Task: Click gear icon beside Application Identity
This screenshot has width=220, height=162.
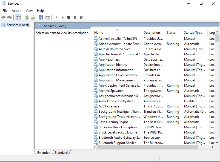Action: (96, 64)
